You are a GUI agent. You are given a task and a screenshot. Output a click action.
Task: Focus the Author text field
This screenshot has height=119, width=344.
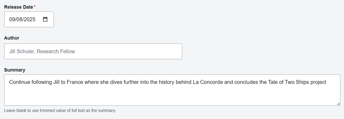[93, 51]
